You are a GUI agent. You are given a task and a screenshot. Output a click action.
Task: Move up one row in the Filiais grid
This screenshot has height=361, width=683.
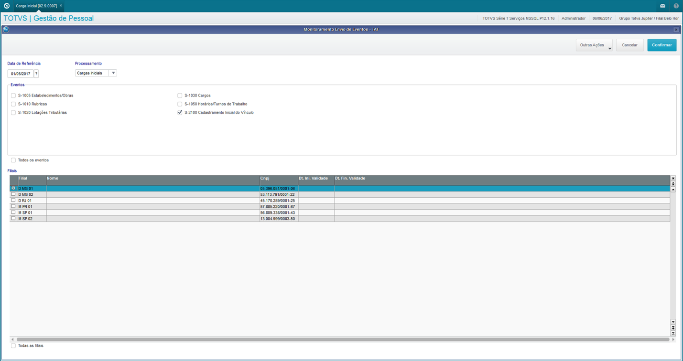click(673, 190)
